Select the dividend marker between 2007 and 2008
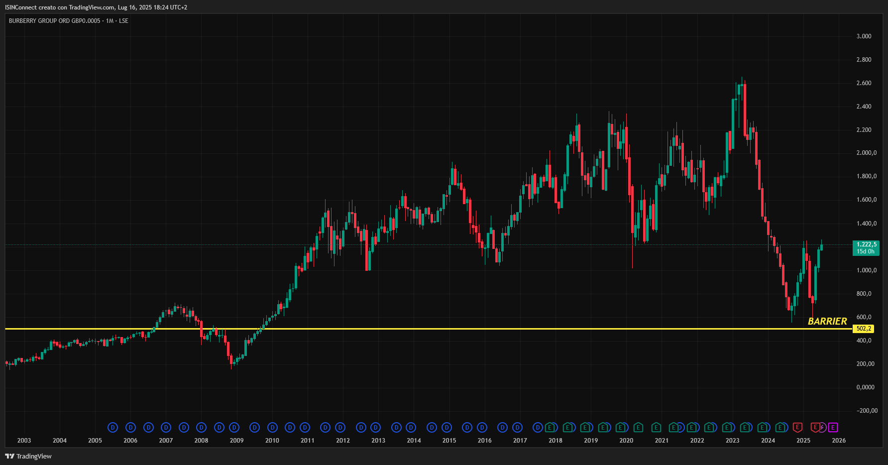This screenshot has height=465, width=888. click(x=184, y=427)
